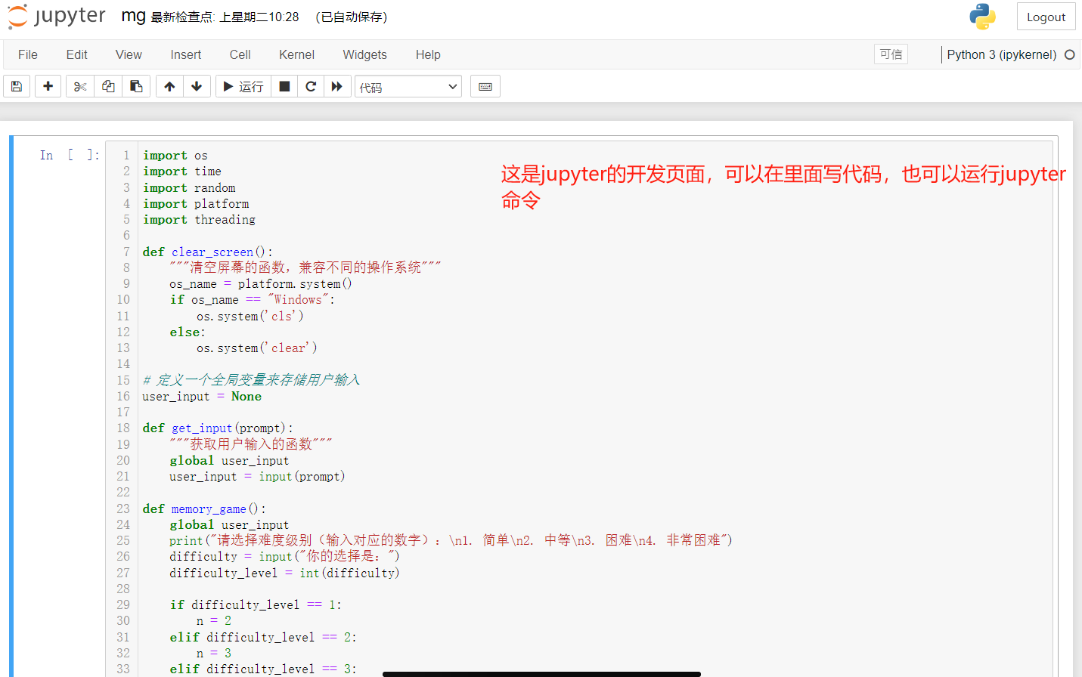Open the View menu
Screen dimensions: 1082x677
click(129, 54)
